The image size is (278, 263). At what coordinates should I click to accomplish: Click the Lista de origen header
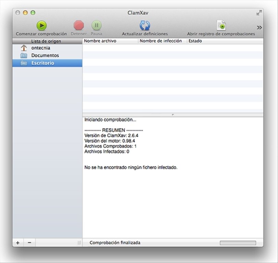tap(47, 41)
